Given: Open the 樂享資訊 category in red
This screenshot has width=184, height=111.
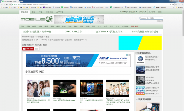Looking at the screenshot, I should 134,27.
